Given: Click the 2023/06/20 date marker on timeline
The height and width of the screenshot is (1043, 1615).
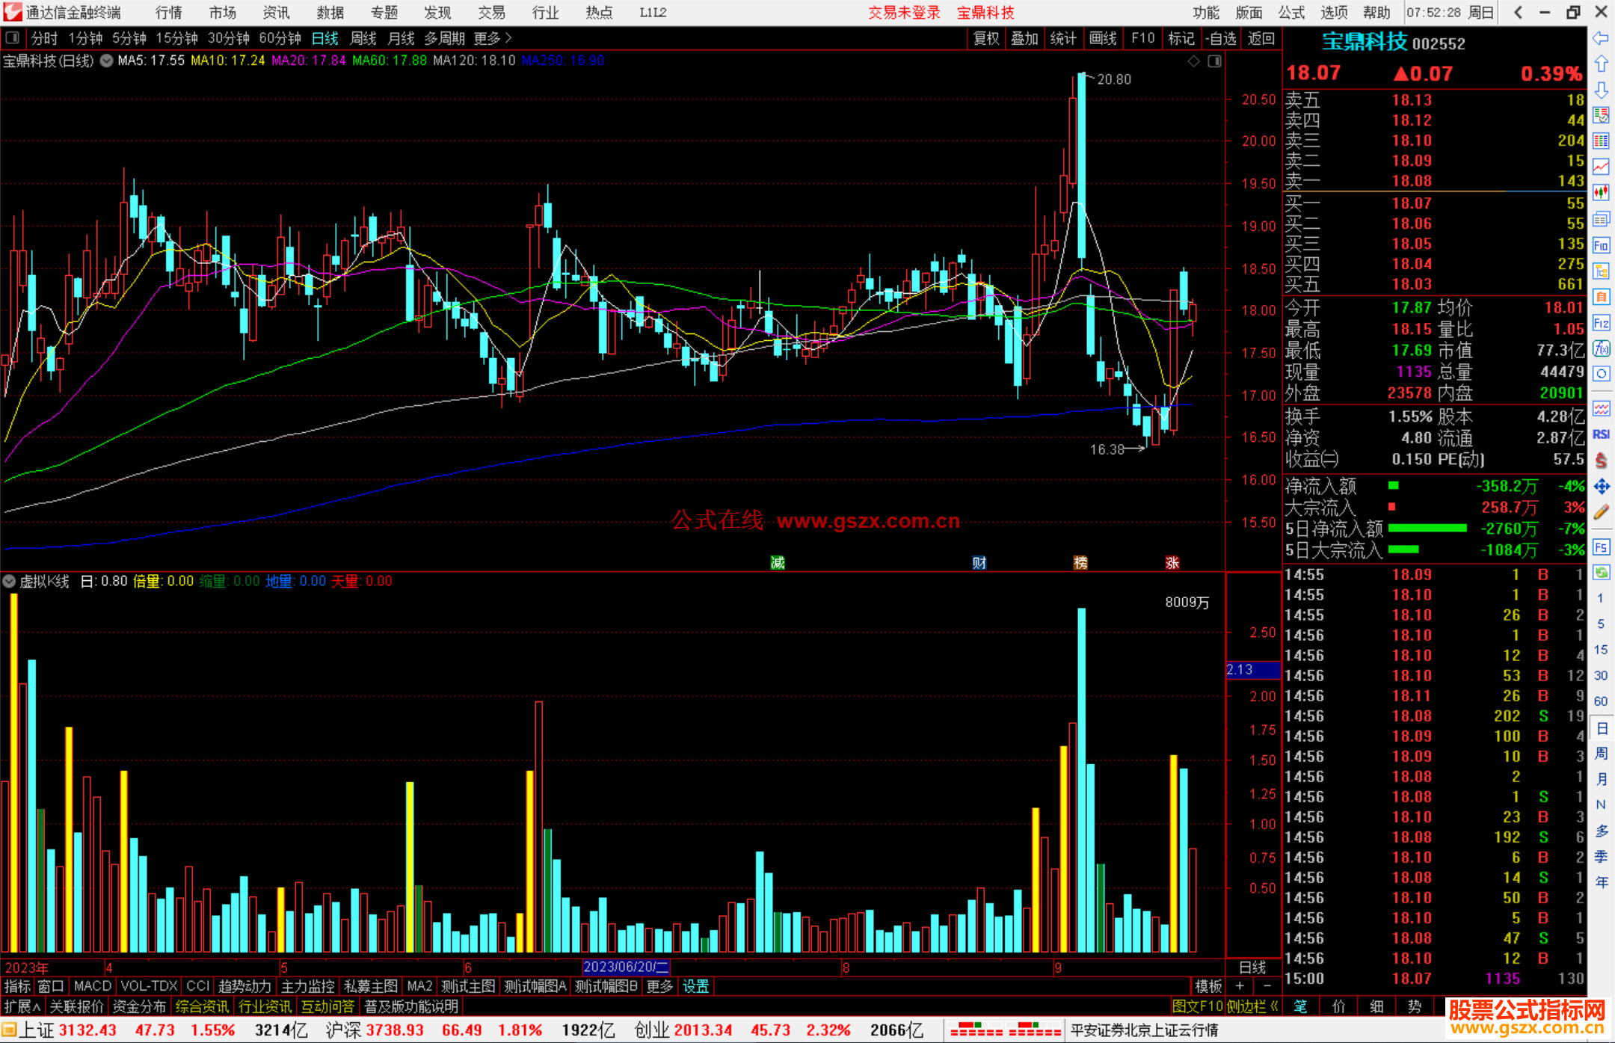Looking at the screenshot, I should [625, 967].
